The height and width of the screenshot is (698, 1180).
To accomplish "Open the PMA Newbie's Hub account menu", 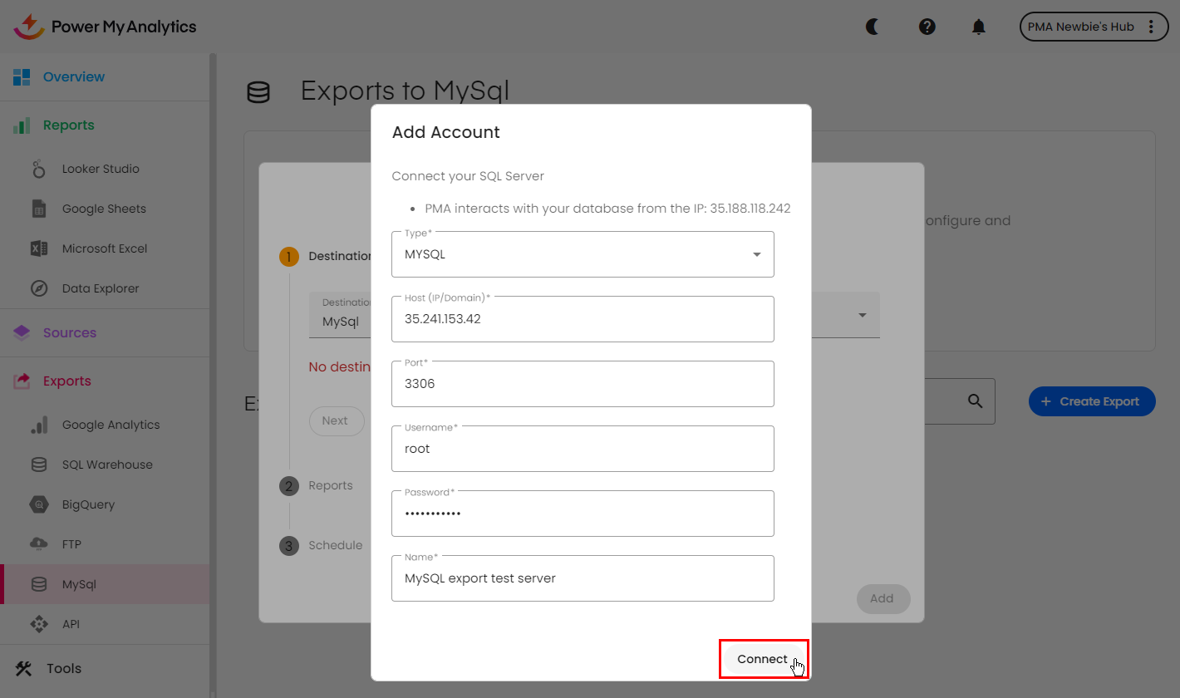I will pos(1094,27).
